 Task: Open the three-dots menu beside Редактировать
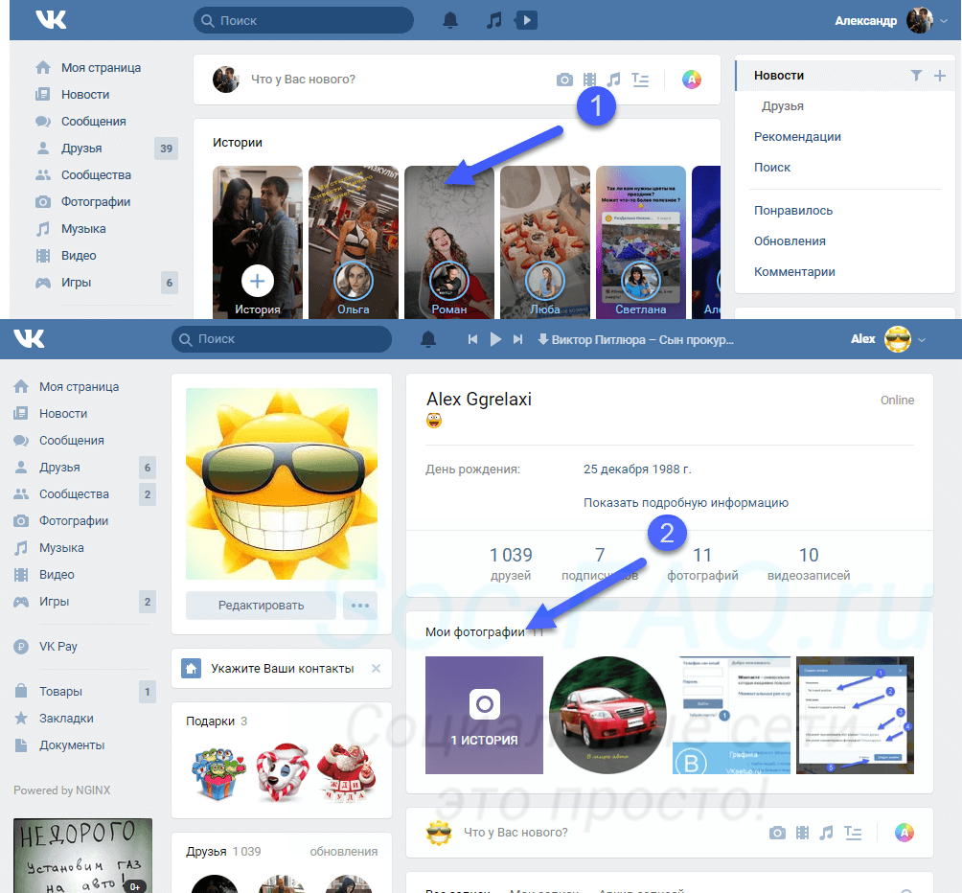click(x=360, y=606)
